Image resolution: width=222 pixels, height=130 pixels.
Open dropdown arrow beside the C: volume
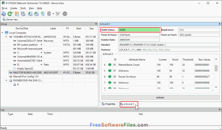pyautogui.click(x=41, y=53)
